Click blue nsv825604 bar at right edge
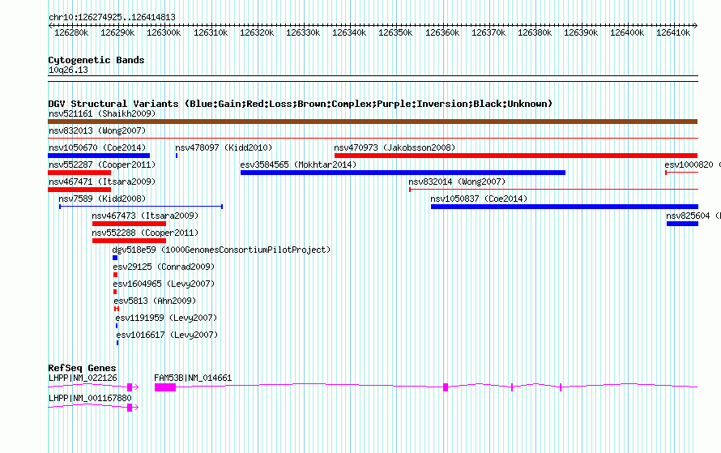721x453 pixels. pyautogui.click(x=682, y=224)
